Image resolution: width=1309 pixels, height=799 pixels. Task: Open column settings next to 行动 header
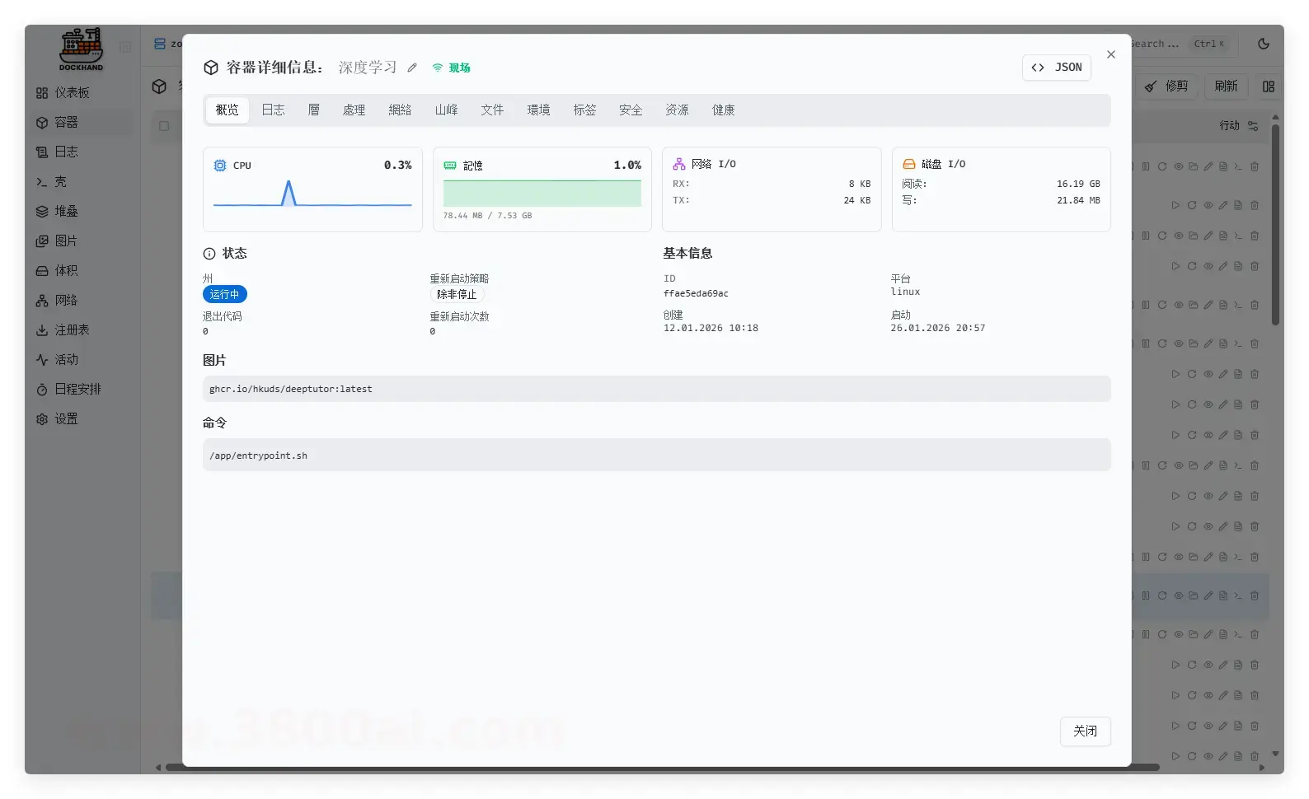tap(1253, 126)
